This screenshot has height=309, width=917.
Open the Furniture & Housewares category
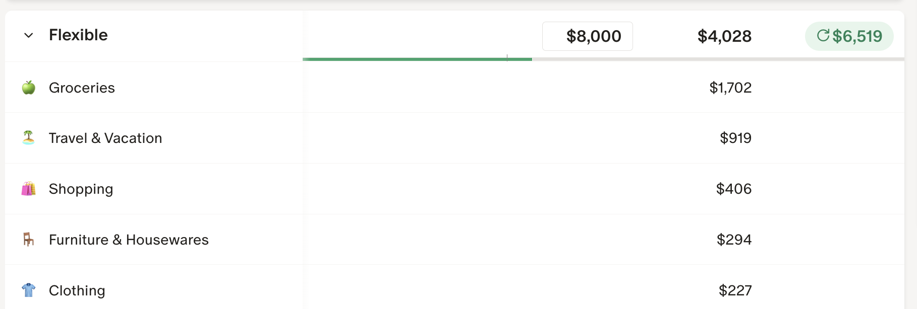coord(129,240)
